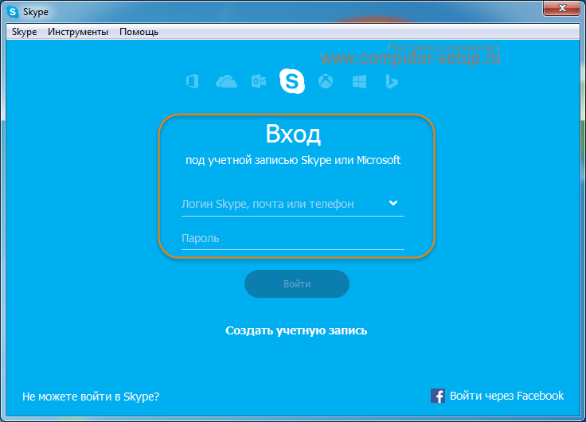Open the Инструменты menu
Viewport: 586px width, 422px height.
point(78,32)
